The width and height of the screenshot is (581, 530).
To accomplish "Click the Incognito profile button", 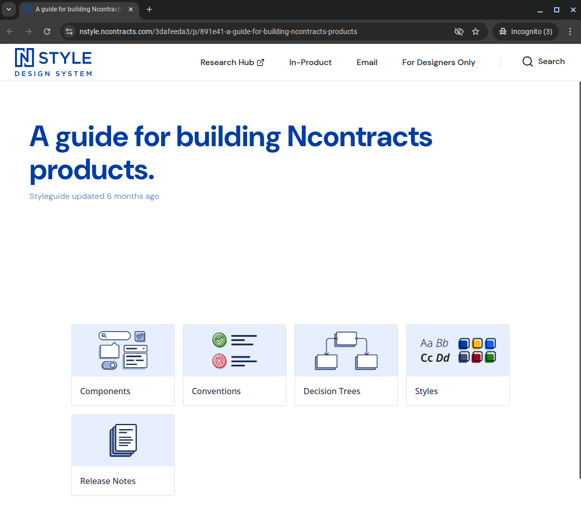I will pos(526,32).
